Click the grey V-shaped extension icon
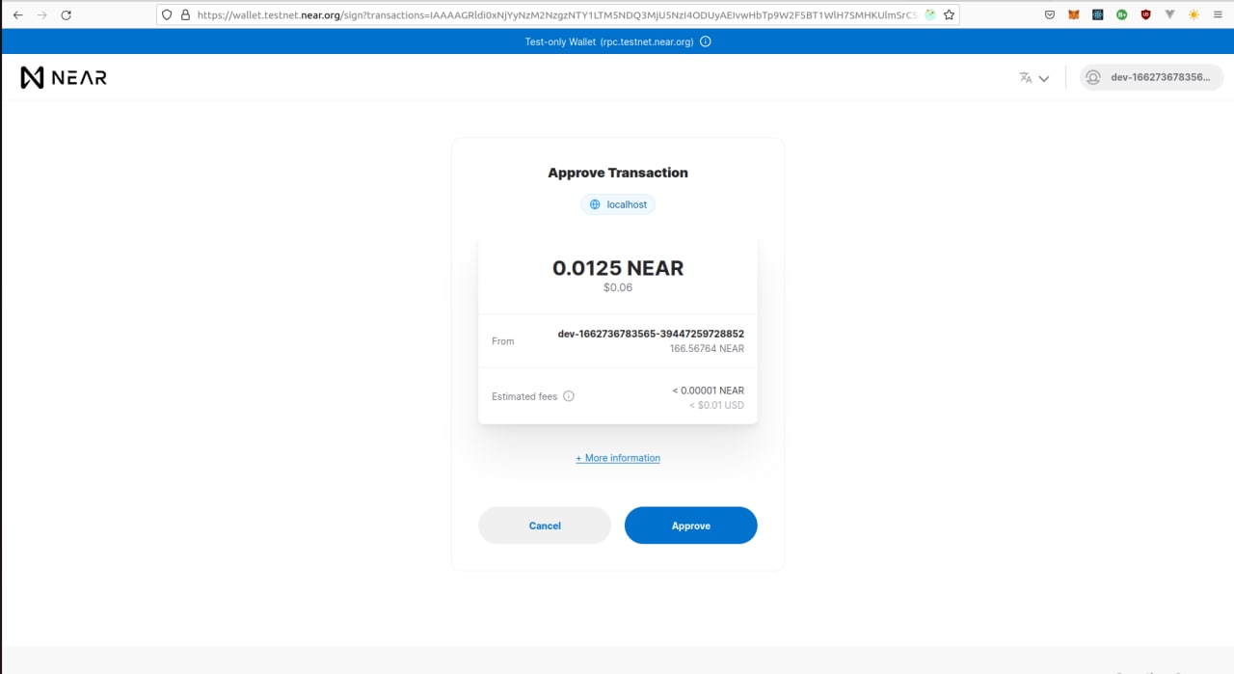This screenshot has width=1234, height=674. [x=1170, y=15]
